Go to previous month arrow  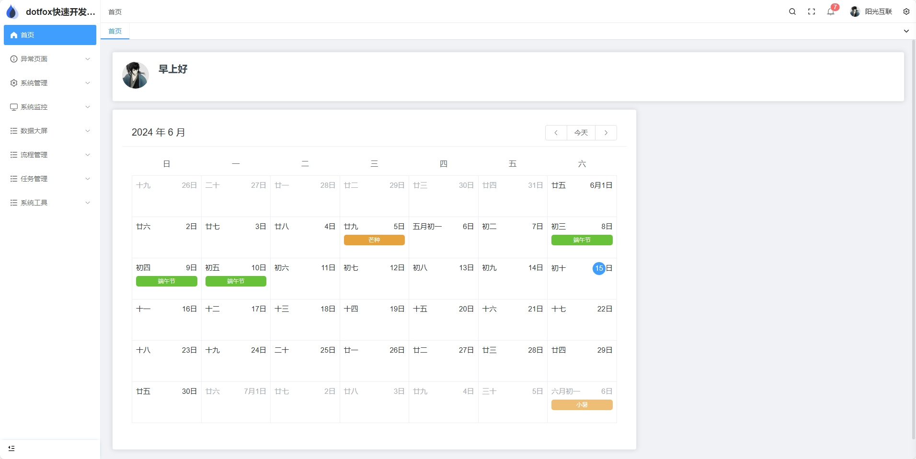[x=556, y=133]
